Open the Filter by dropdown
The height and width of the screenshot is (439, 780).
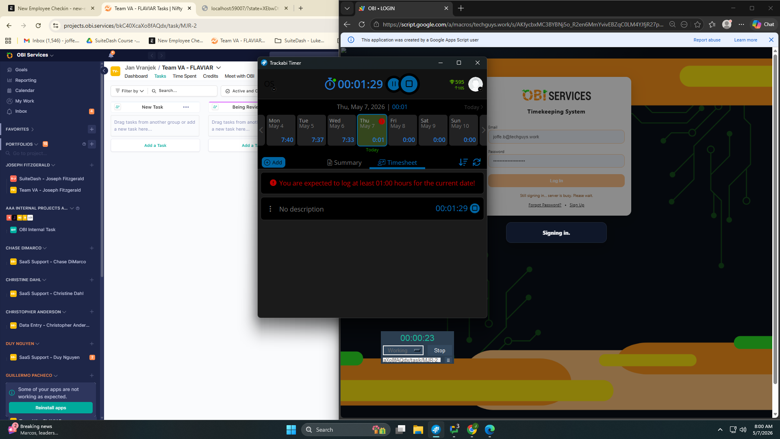pos(129,91)
